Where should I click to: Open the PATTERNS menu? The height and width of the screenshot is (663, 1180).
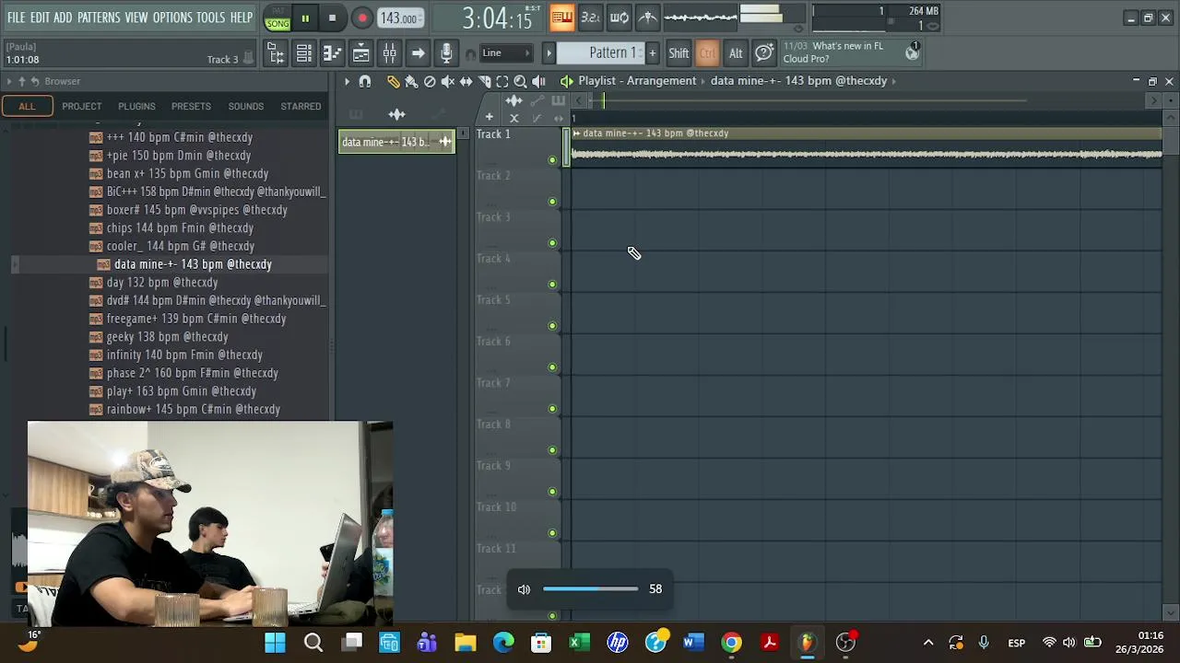(99, 17)
